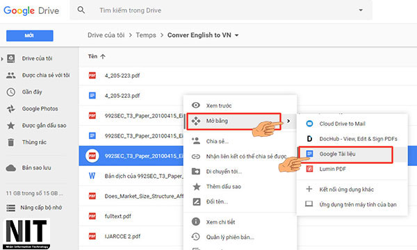The image size is (417, 250).
Task: Click the eye icon for Xem trước
Action: coord(196,105)
